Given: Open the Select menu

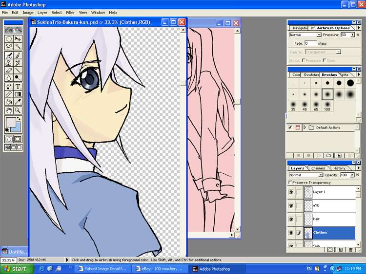Looking at the screenshot, I should click(57, 13).
